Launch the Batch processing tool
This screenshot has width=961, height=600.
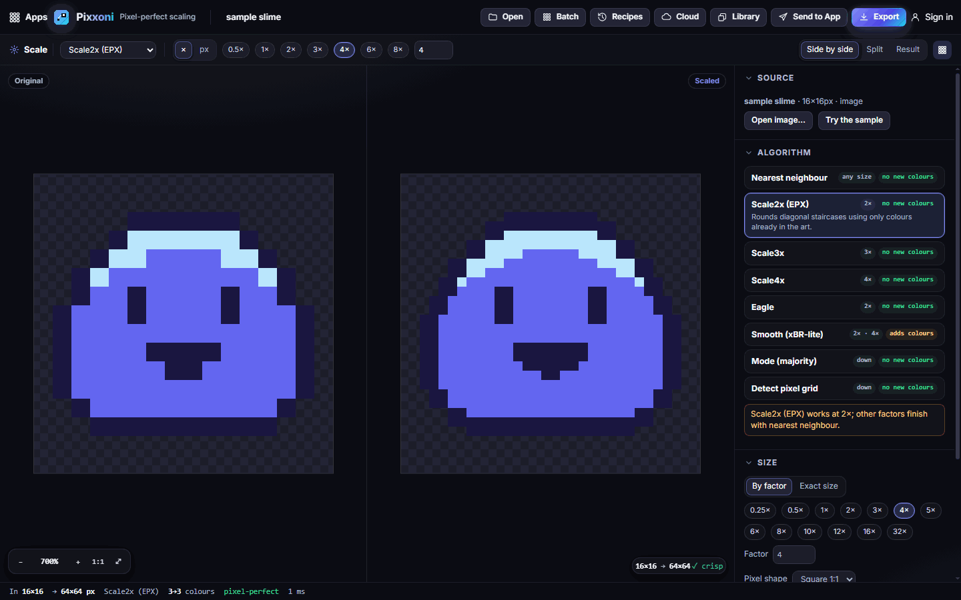[560, 17]
